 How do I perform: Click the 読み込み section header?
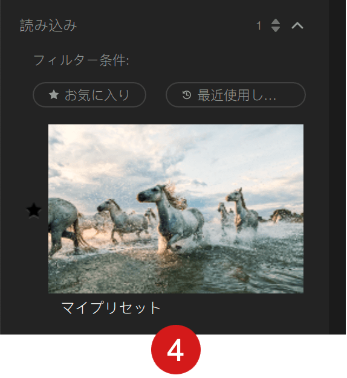(48, 25)
